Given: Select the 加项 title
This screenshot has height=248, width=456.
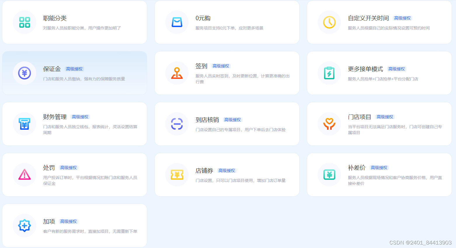Looking at the screenshot, I should (x=49, y=221).
